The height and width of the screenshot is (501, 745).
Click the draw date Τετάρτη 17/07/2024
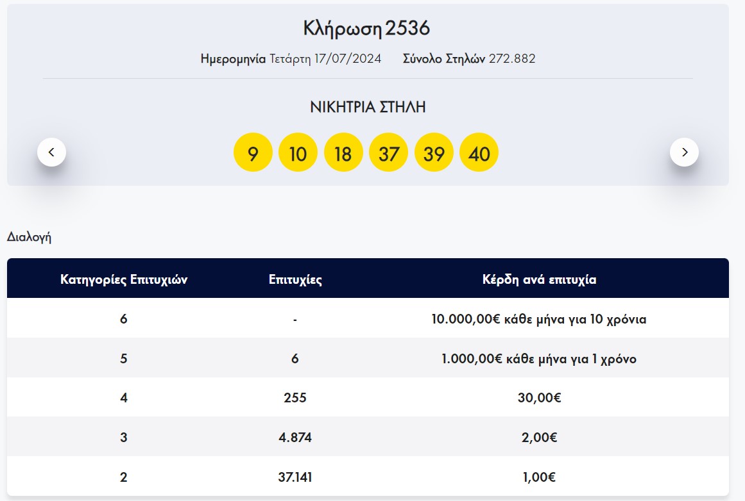pos(325,59)
